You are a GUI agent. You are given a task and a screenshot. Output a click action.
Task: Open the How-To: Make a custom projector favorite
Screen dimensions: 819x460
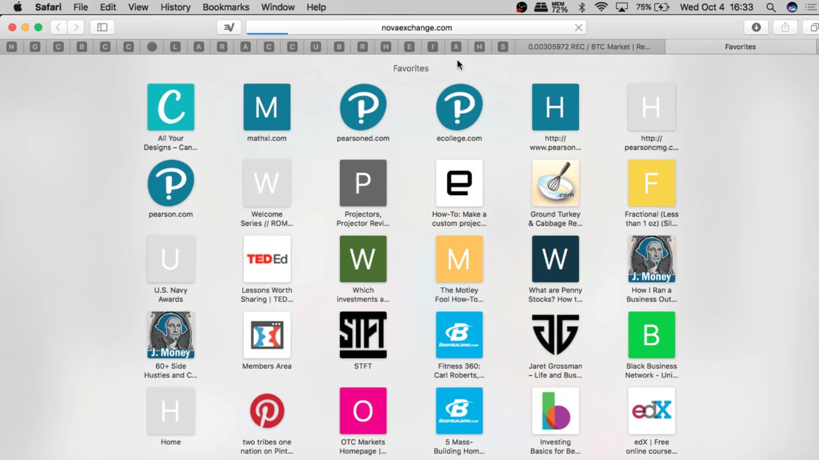(x=459, y=183)
